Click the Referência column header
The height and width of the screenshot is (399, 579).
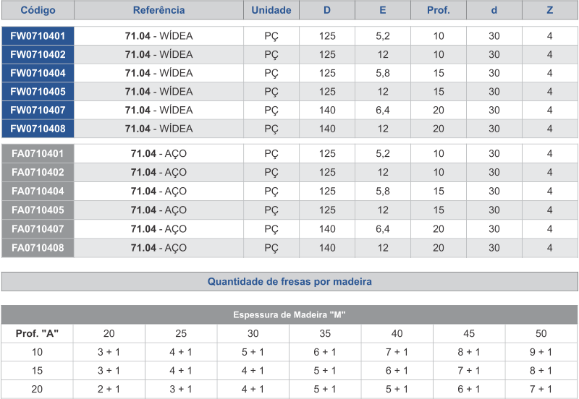coord(159,10)
